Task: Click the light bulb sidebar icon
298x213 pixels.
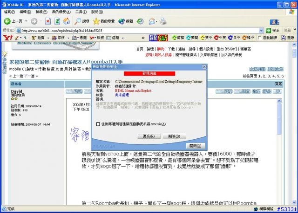Action: tap(5, 54)
